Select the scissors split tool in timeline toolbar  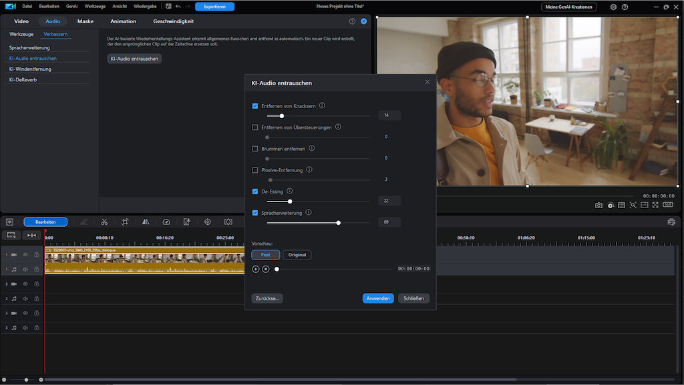click(x=104, y=222)
